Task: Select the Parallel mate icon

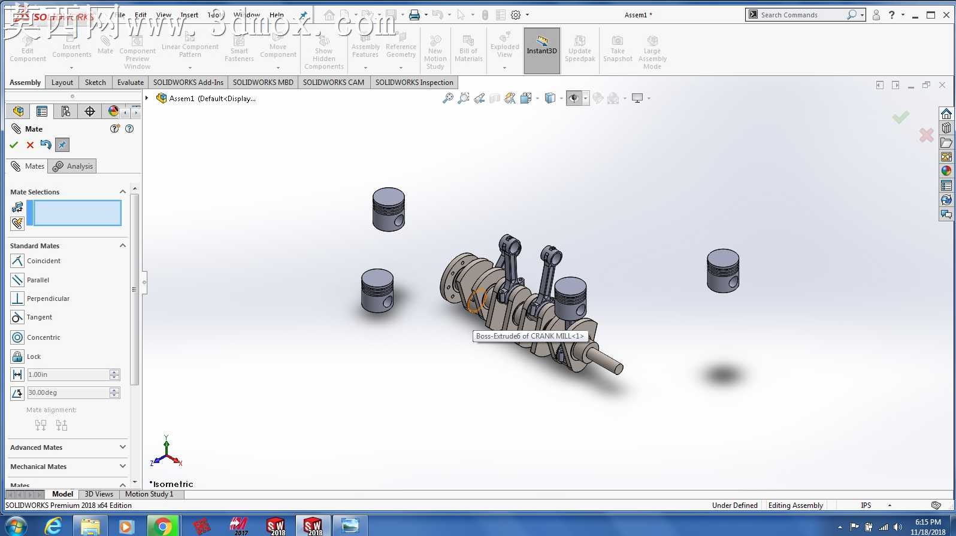Action: 17,279
